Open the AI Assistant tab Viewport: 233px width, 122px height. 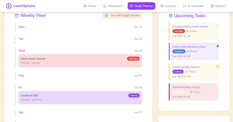click(x=193, y=6)
